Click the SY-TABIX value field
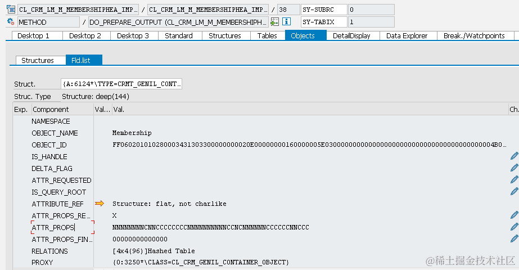Viewport: 519px width, 270px height. (x=371, y=22)
